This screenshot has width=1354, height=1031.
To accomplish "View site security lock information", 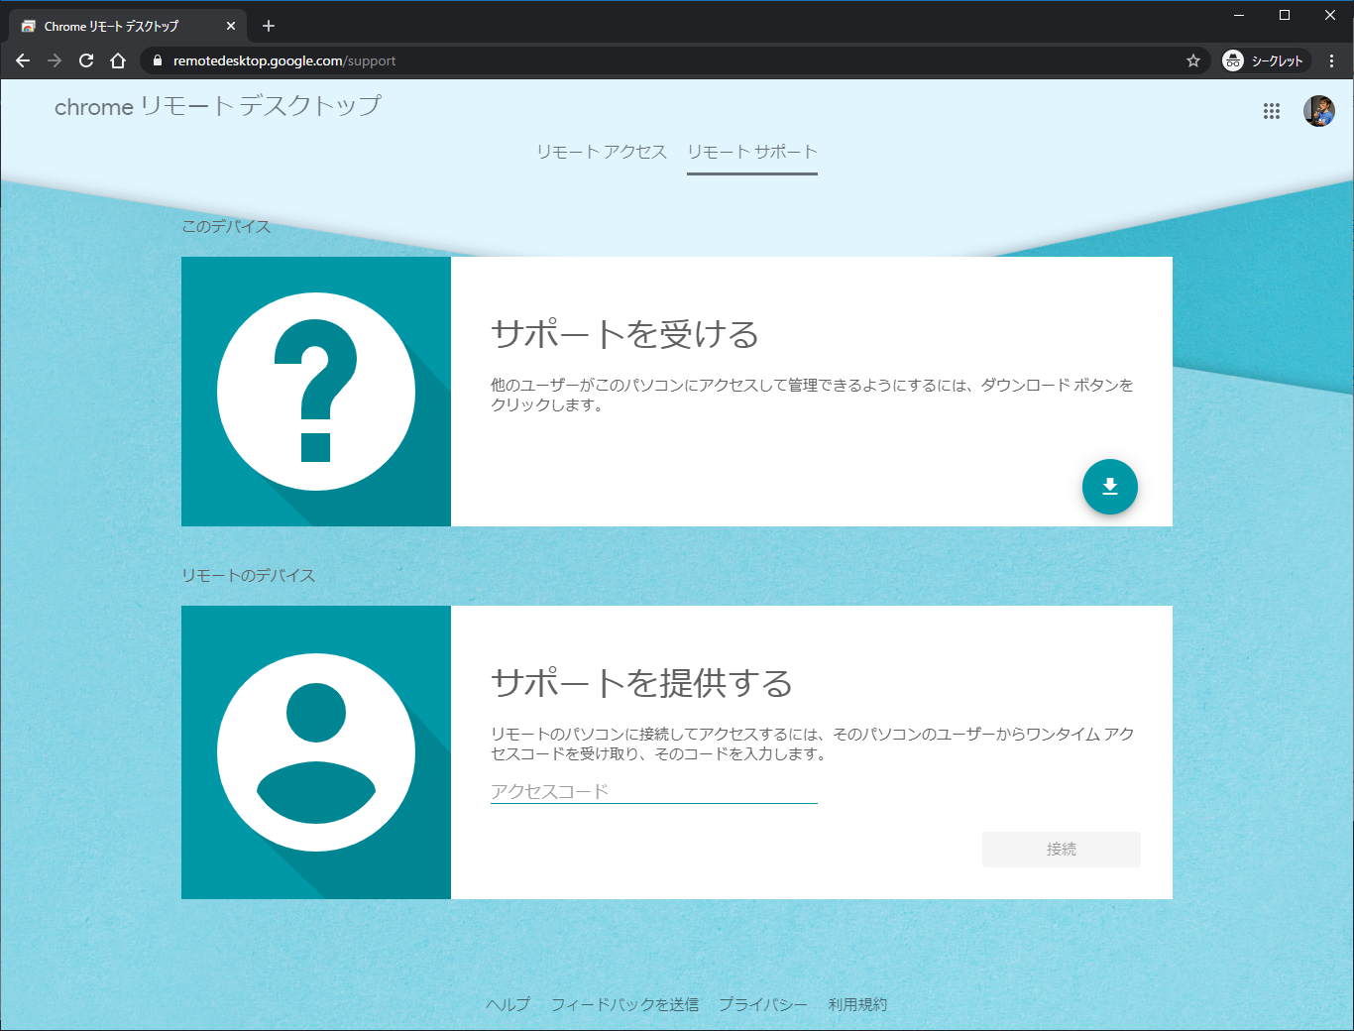I will coord(157,60).
